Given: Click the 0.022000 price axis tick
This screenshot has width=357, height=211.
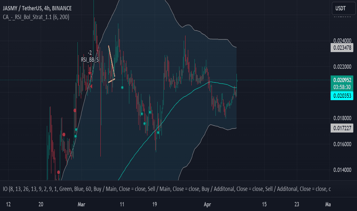Looking at the screenshot, I should point(342,67).
